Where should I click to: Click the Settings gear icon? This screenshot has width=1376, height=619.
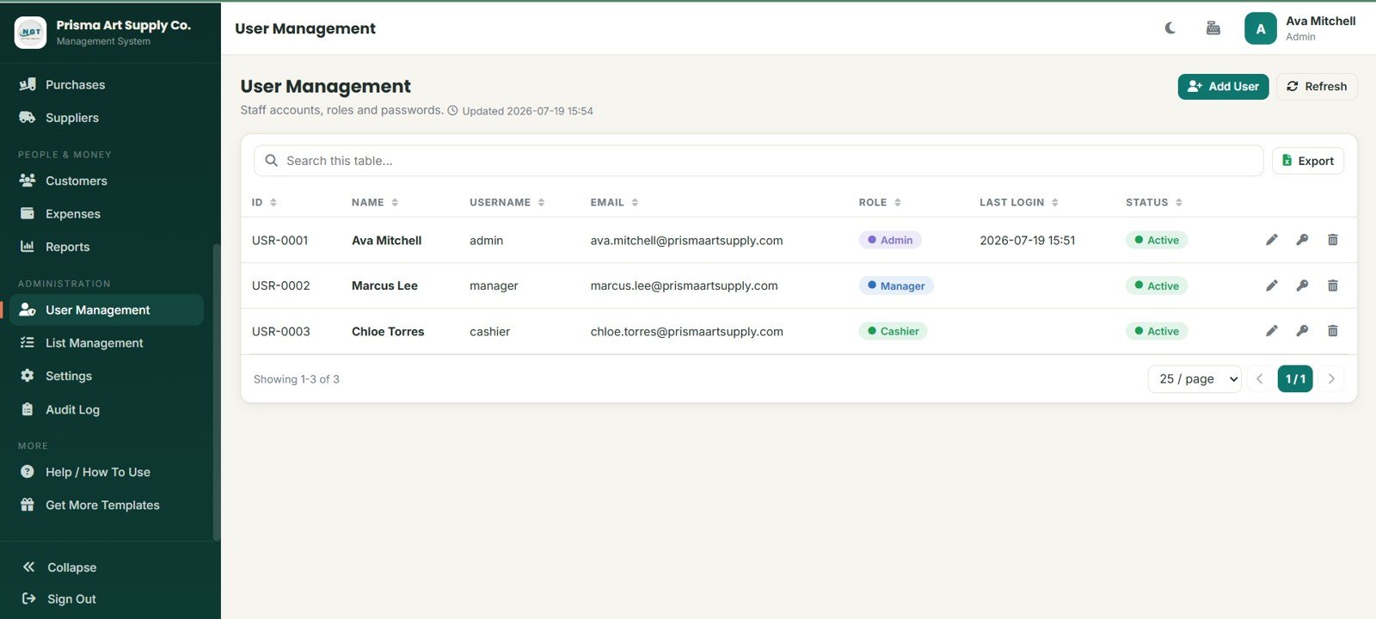28,376
